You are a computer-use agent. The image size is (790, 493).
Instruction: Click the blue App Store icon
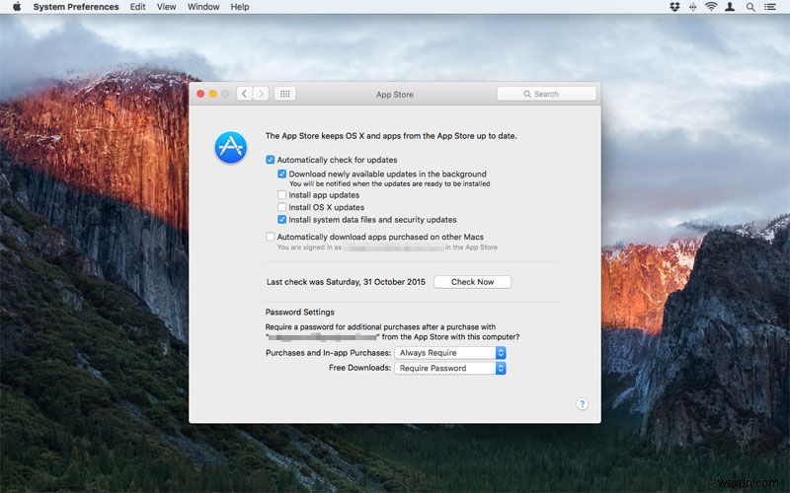click(231, 147)
